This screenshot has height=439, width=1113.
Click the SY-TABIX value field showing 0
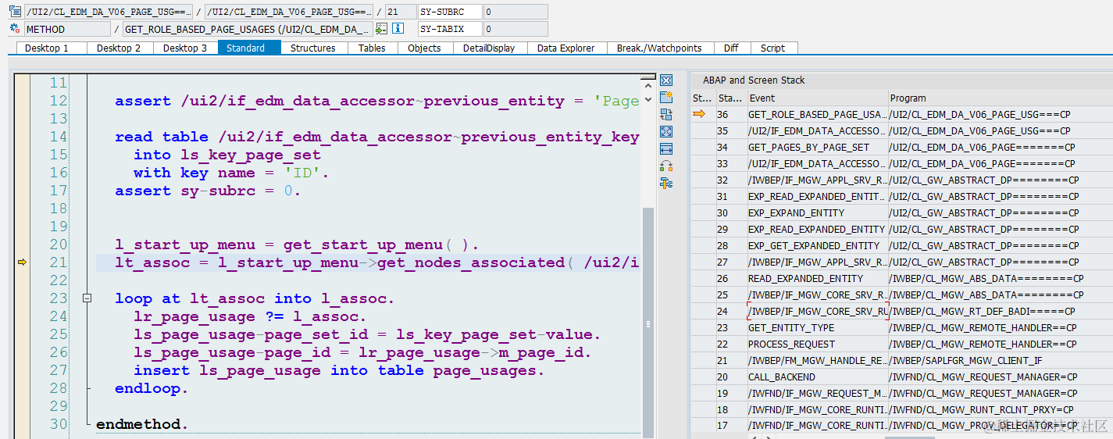[x=515, y=29]
